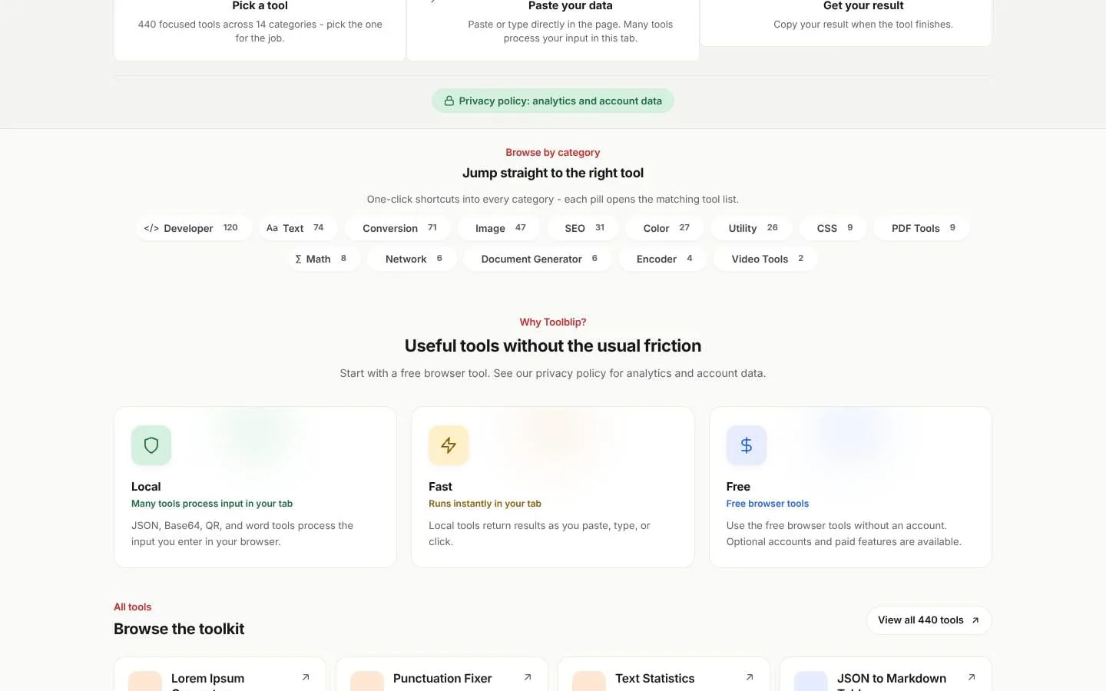Click the "Get your result" step heading
Screen dimensions: 1106x691
863,6
